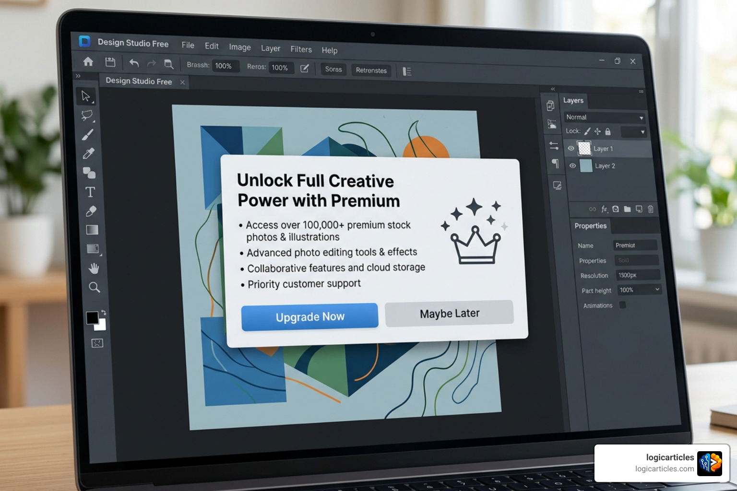Screen dimensions: 737x491
Task: Select the Zoom magnifier tool
Action: (x=95, y=287)
